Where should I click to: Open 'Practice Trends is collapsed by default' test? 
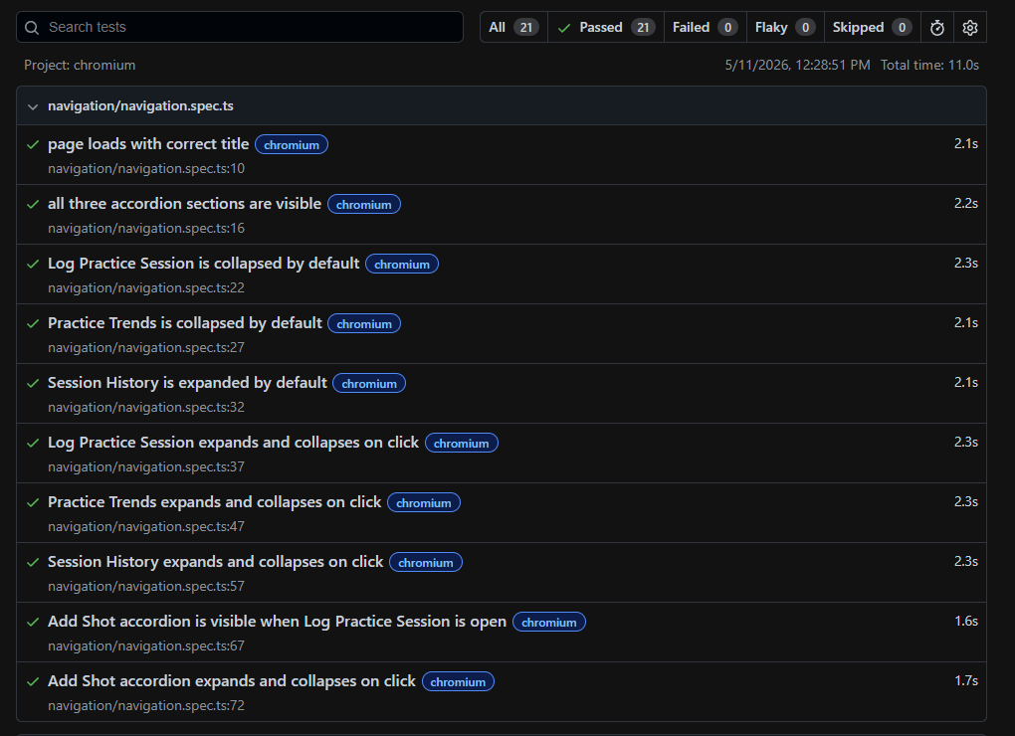pyautogui.click(x=184, y=322)
